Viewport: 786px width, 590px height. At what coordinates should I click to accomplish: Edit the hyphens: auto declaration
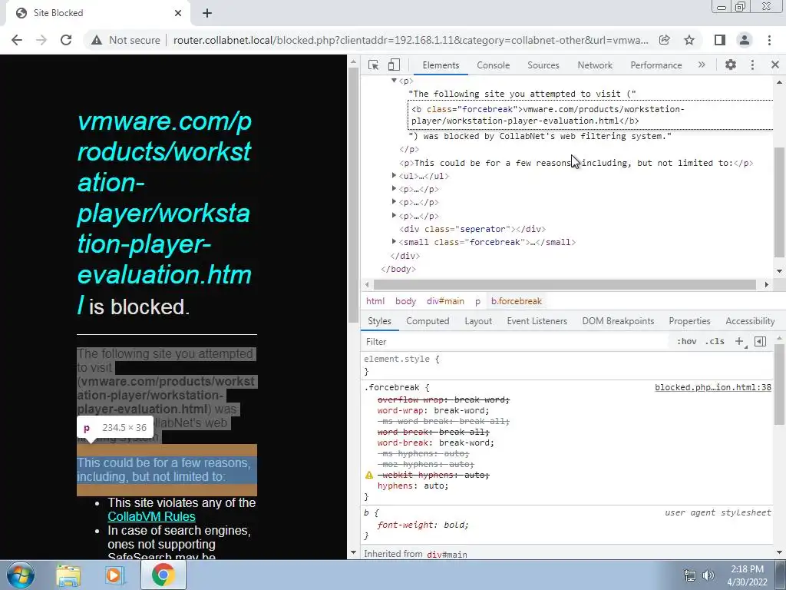coord(412,486)
